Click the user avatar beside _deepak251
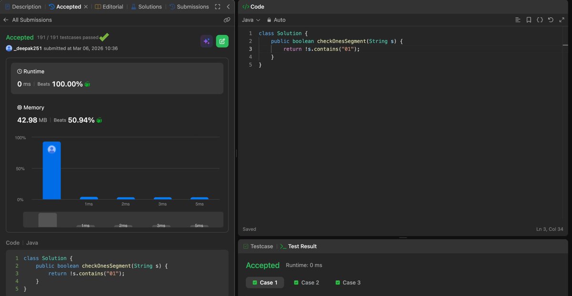Image resolution: width=572 pixels, height=296 pixels. tap(9, 48)
